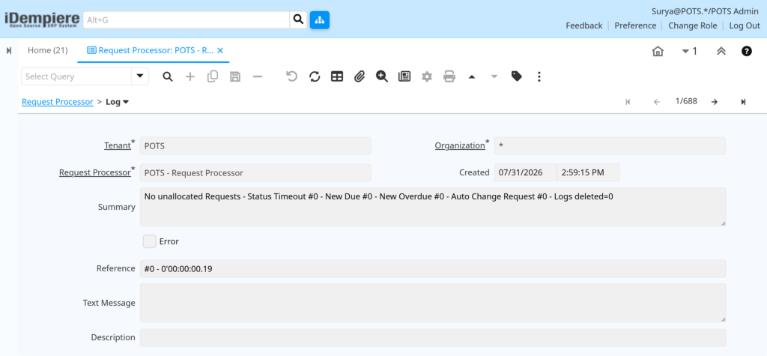Open the open windows dropdown showing 1

click(x=689, y=51)
